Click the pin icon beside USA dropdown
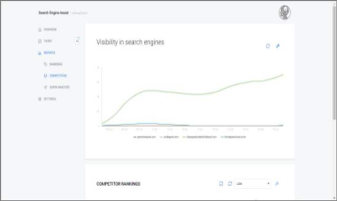Viewport: 337px width, 201px height. [277, 184]
